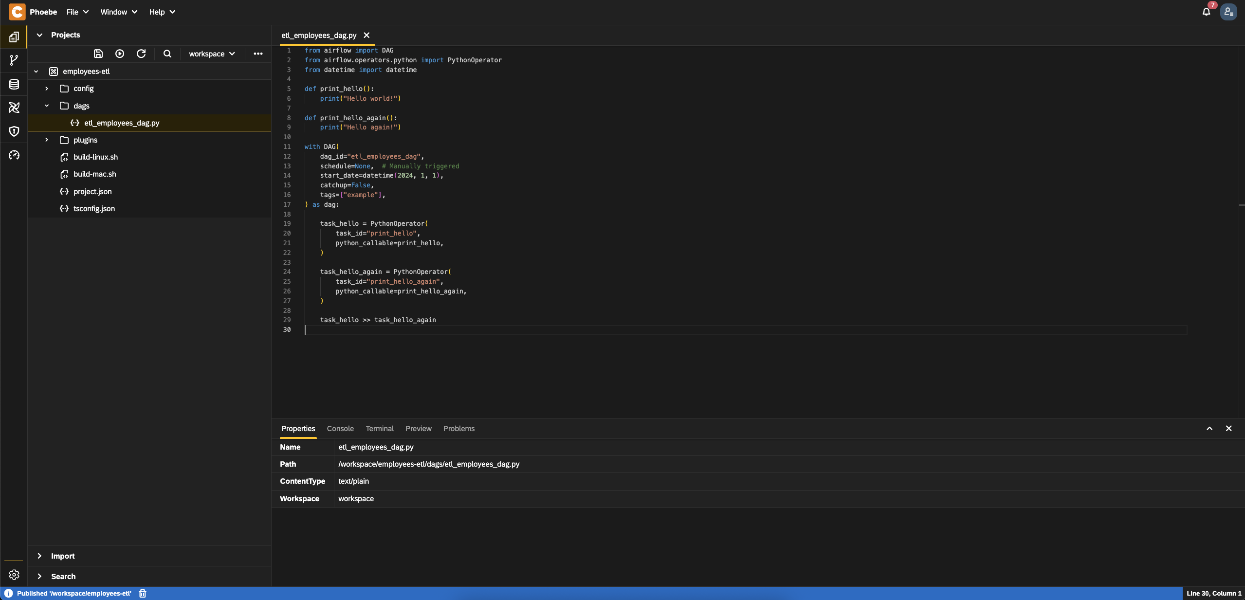The height and width of the screenshot is (600, 1245).
Task: Open the Operations gauge icon in sidebar
Action: (x=14, y=155)
